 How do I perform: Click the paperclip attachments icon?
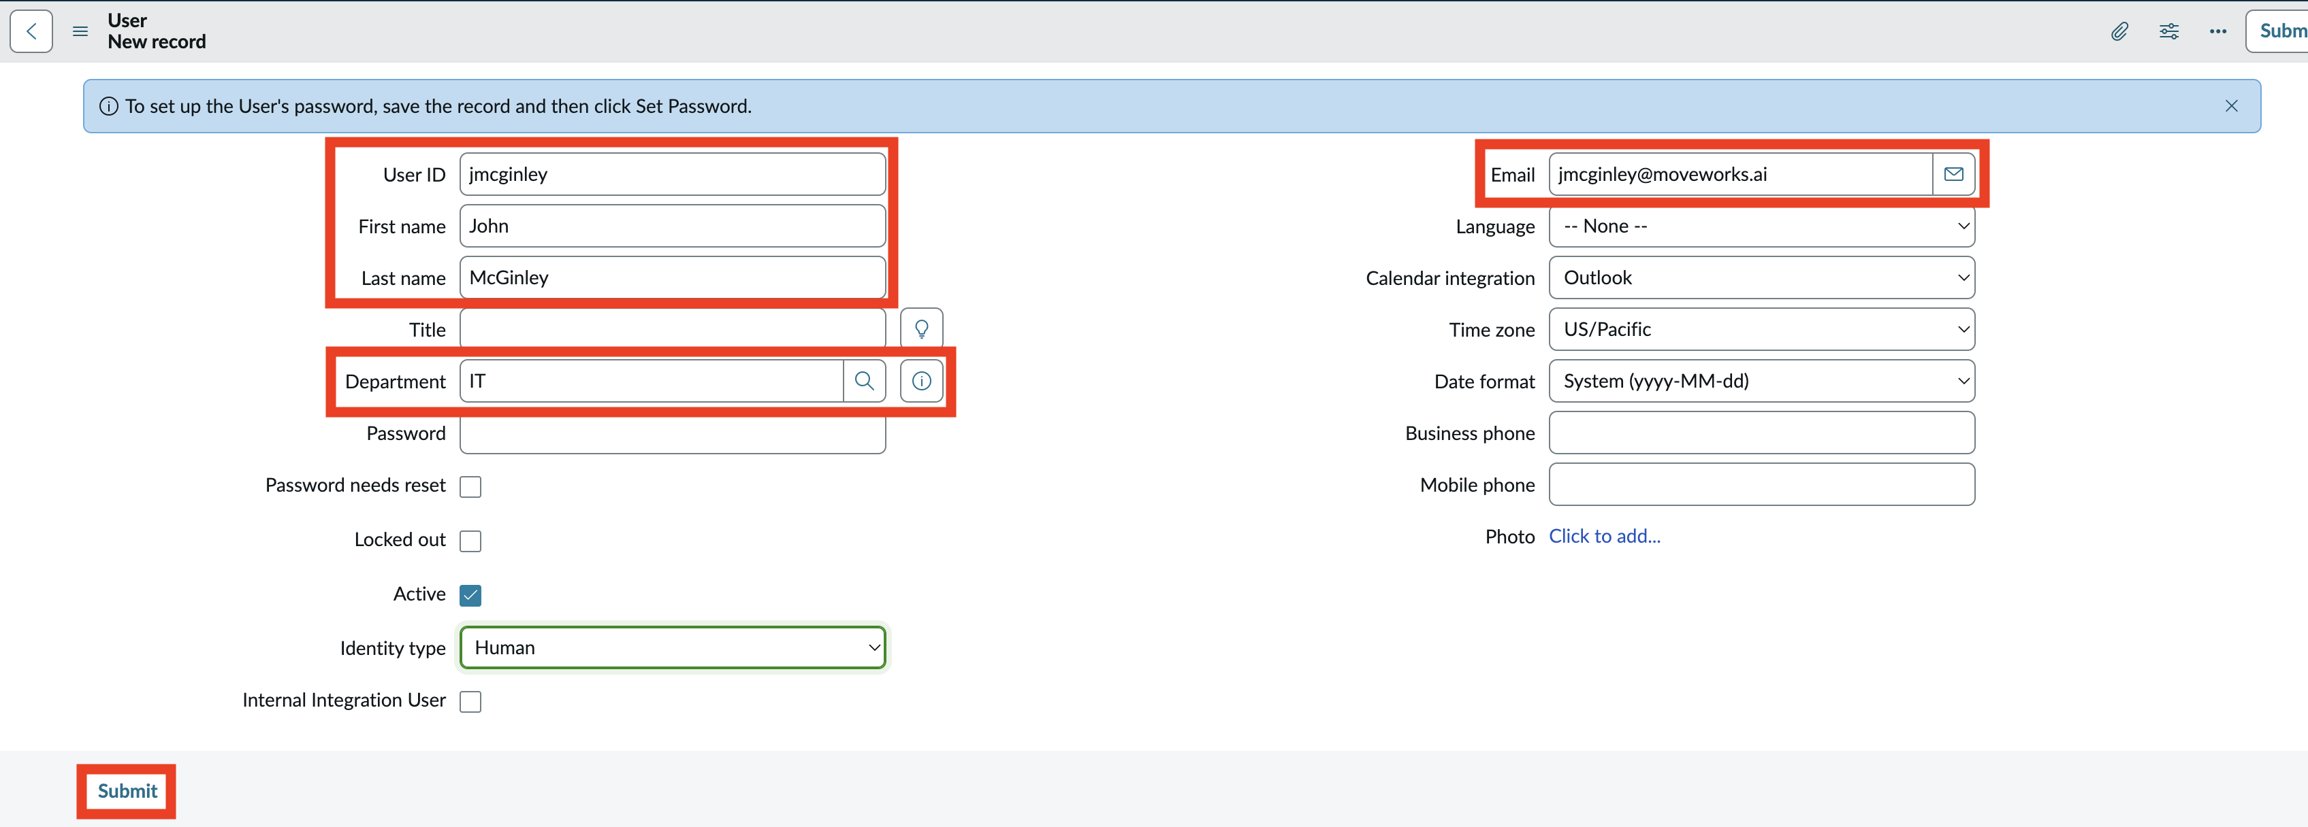click(2119, 31)
